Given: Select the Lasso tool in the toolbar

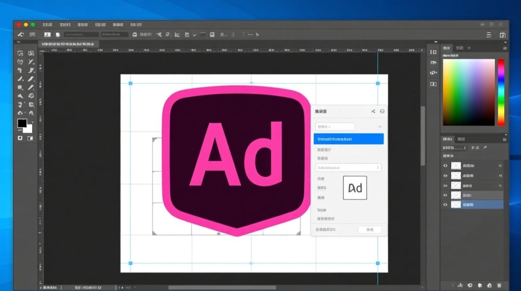Looking at the screenshot, I should [x=21, y=61].
